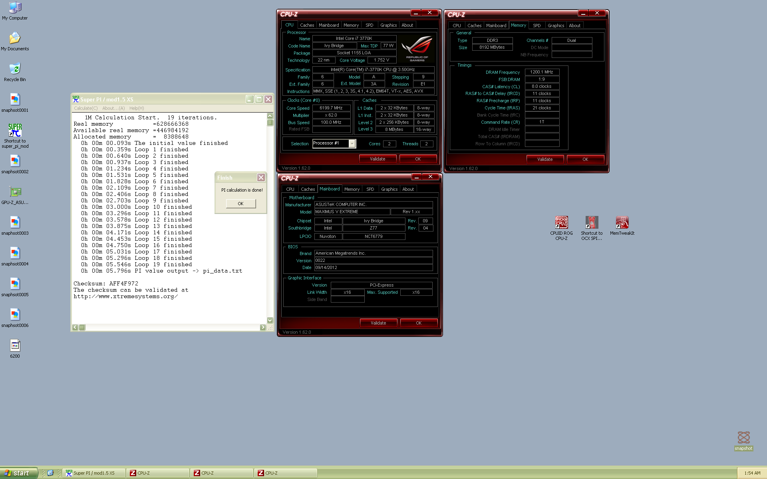This screenshot has width=767, height=479.
Task: Click the Core Speed value field
Action: (331, 108)
